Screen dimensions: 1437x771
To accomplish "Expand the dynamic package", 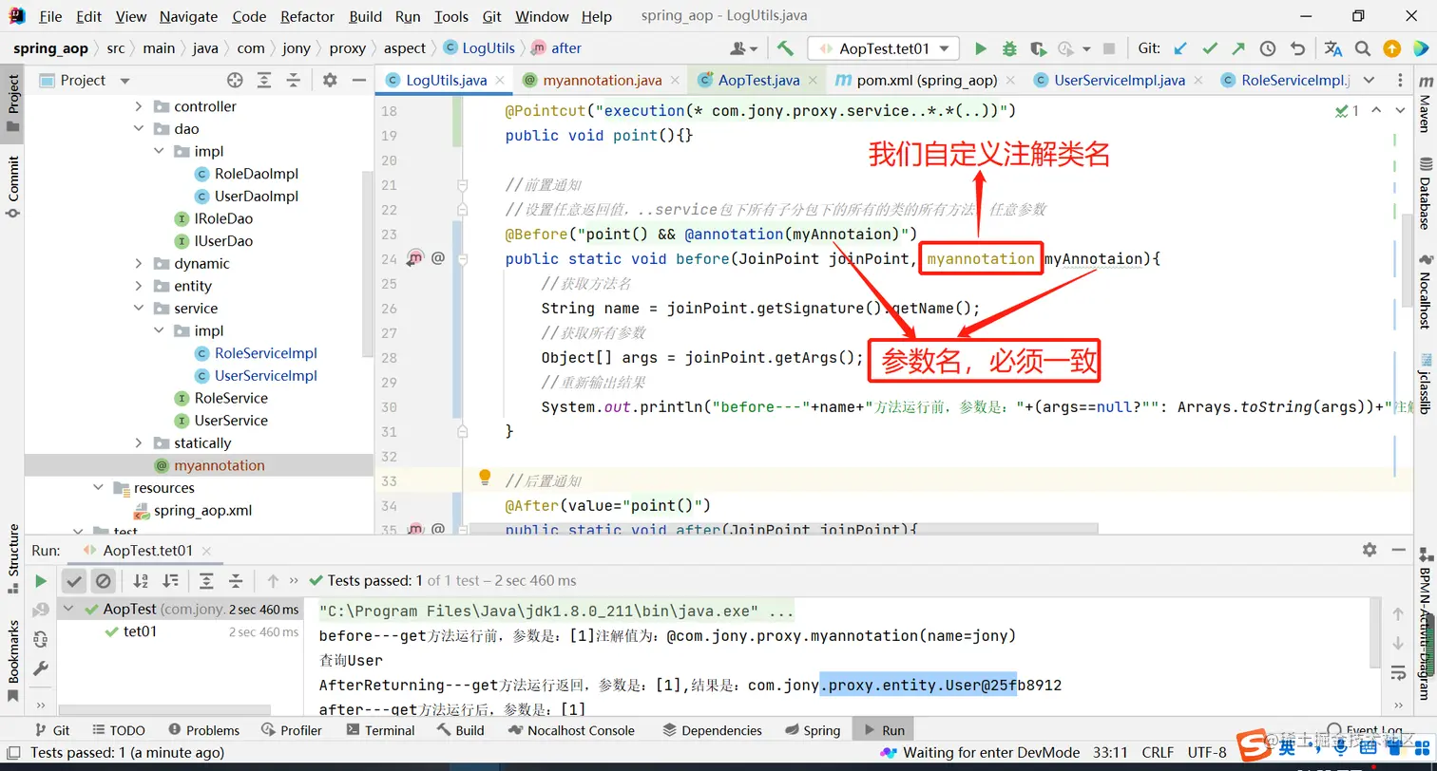I will tap(139, 264).
